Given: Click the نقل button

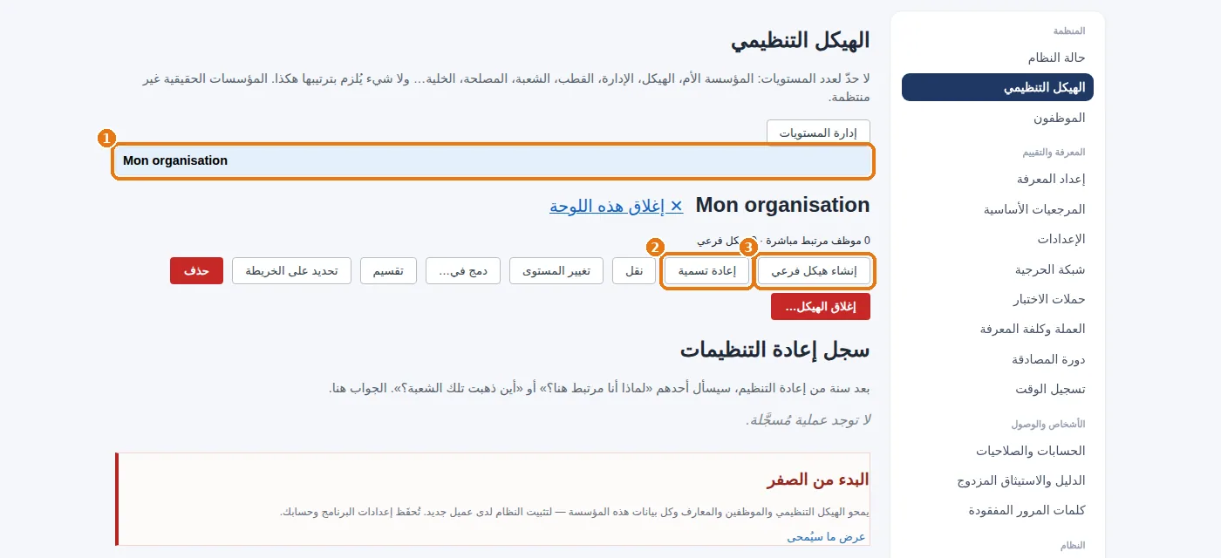Looking at the screenshot, I should coord(634,271).
